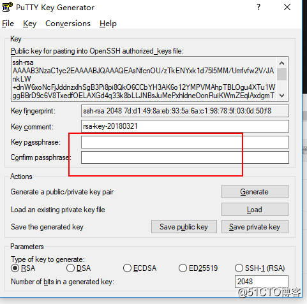The height and width of the screenshot is (304, 307).
Task: Click 'Number of bits in a generated key:' label
Action: [x=63, y=282]
